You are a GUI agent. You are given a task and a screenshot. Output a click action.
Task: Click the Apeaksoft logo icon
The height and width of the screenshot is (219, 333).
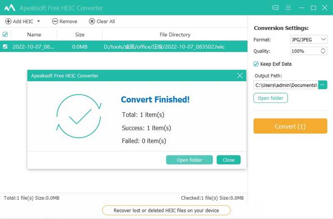(10, 8)
